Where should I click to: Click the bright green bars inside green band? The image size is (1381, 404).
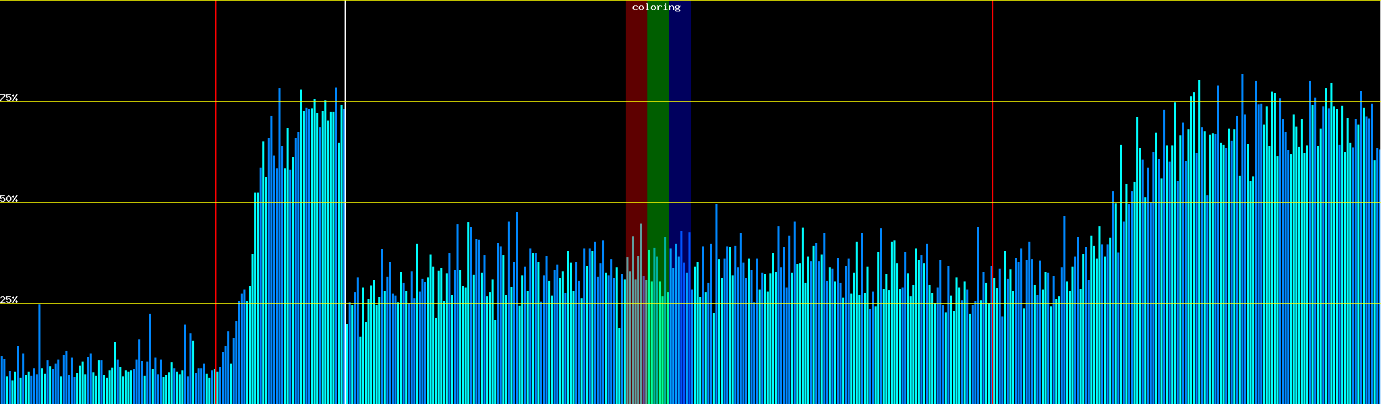pos(657,323)
